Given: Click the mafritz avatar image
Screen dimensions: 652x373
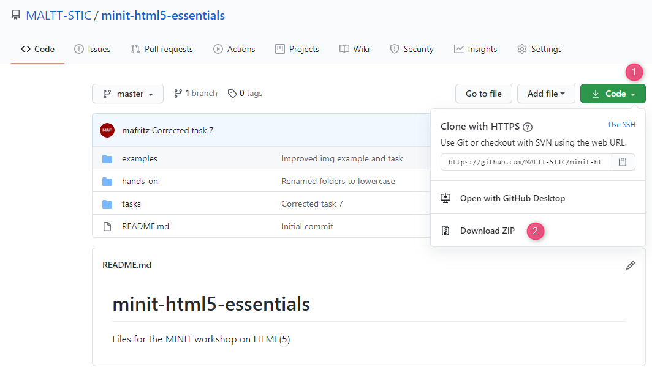Looking at the screenshot, I should pos(107,130).
